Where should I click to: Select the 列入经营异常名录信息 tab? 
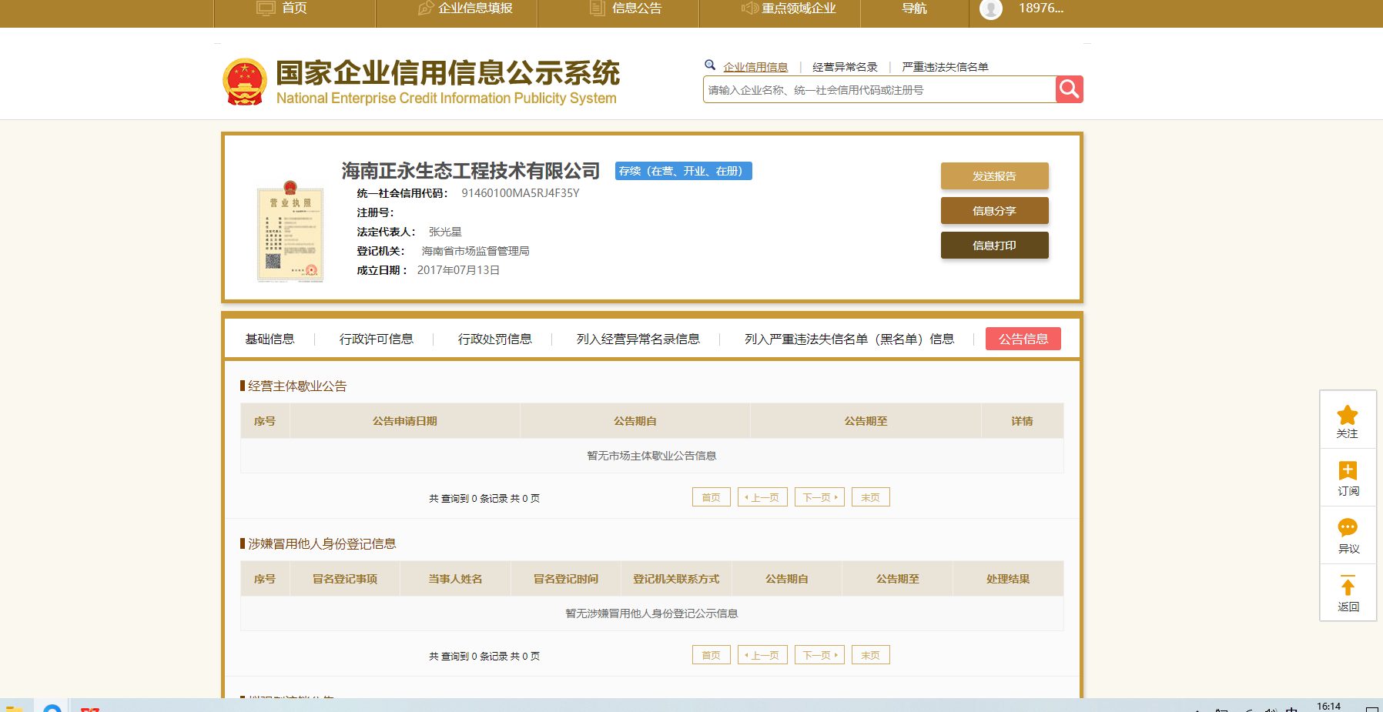tap(638, 339)
